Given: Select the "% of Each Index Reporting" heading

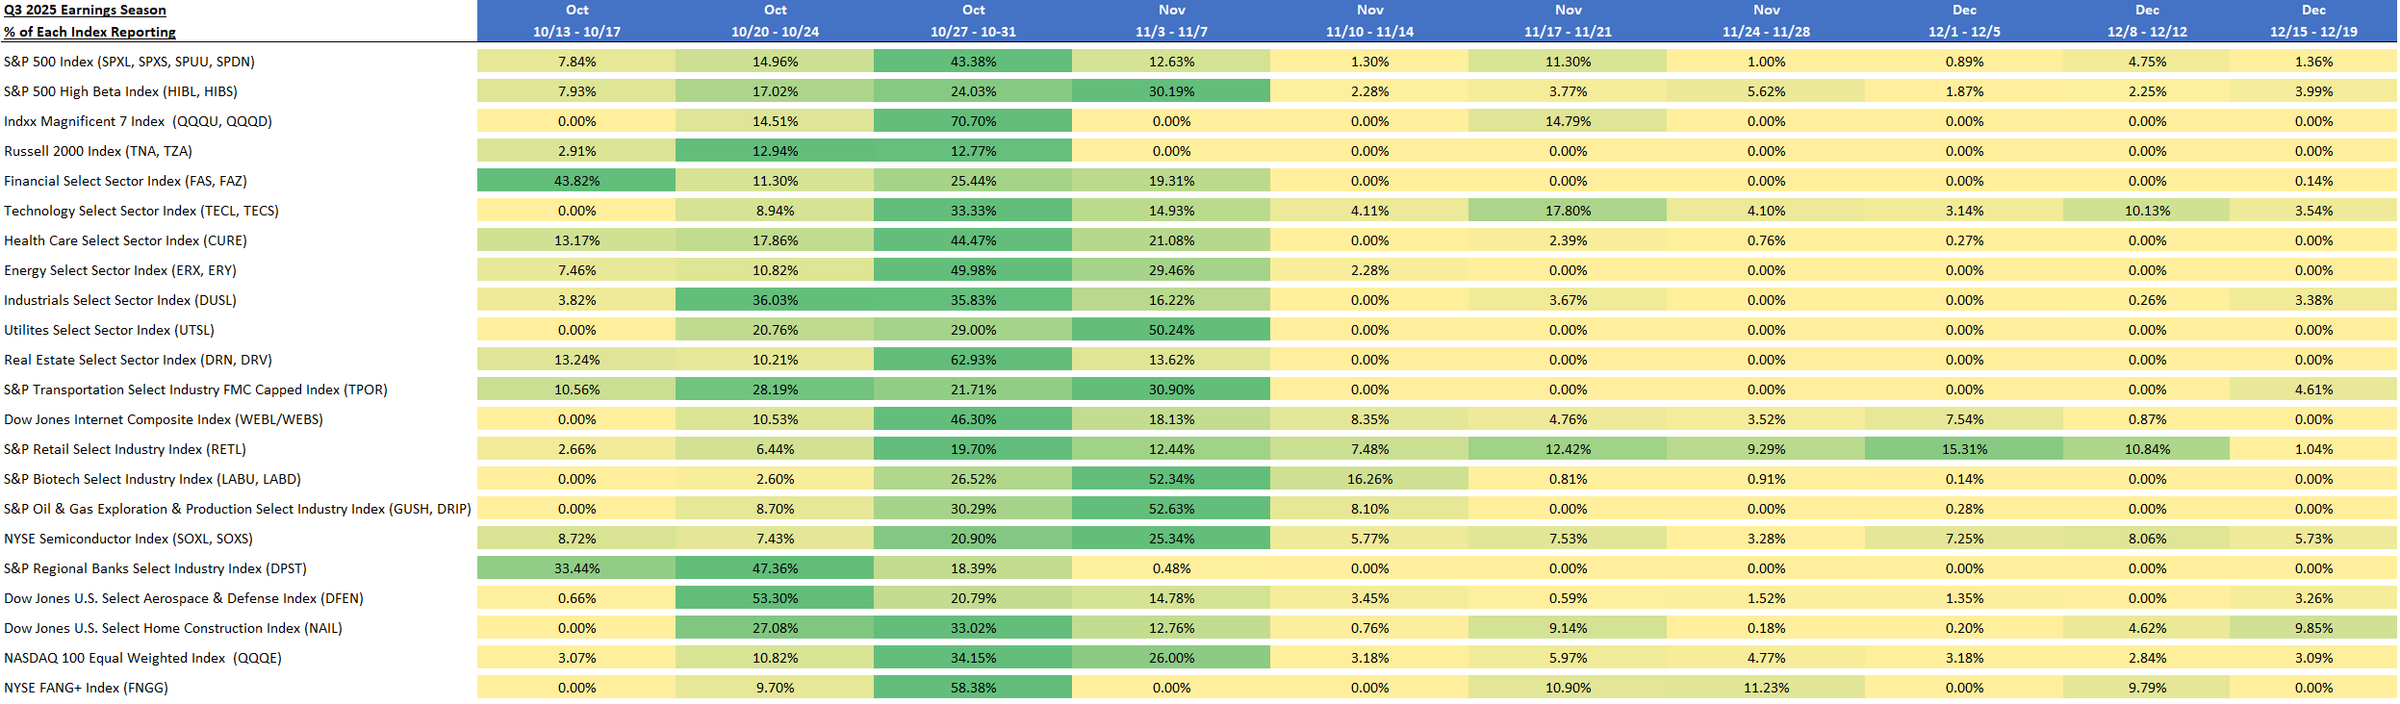Looking at the screenshot, I should tap(89, 32).
